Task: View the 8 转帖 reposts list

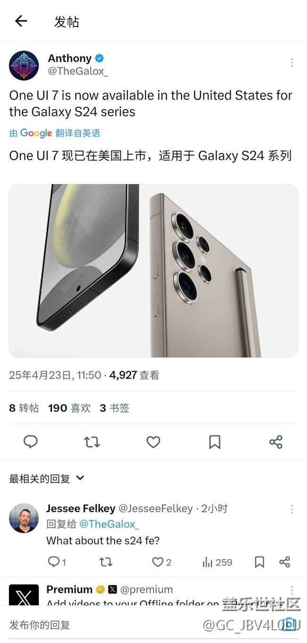Action: (24, 408)
